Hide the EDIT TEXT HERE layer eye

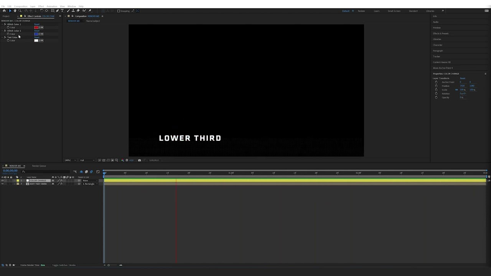3,184
